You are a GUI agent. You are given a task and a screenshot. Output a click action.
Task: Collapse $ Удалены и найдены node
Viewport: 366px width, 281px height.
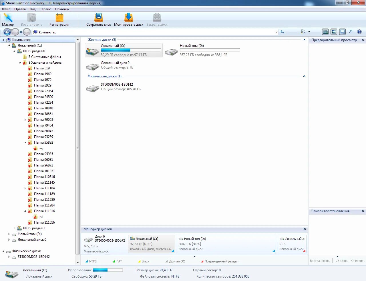coord(20,63)
